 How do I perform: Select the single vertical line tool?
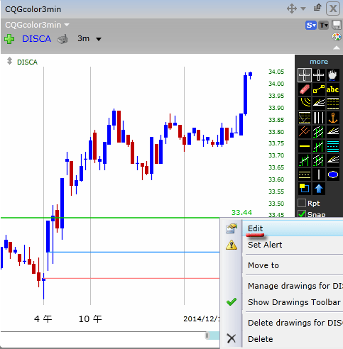click(x=319, y=174)
